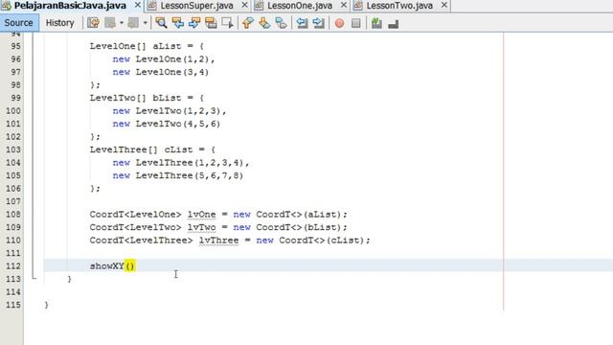
Task: Click the Uncomment lines toolbar icon
Action: coord(393,23)
